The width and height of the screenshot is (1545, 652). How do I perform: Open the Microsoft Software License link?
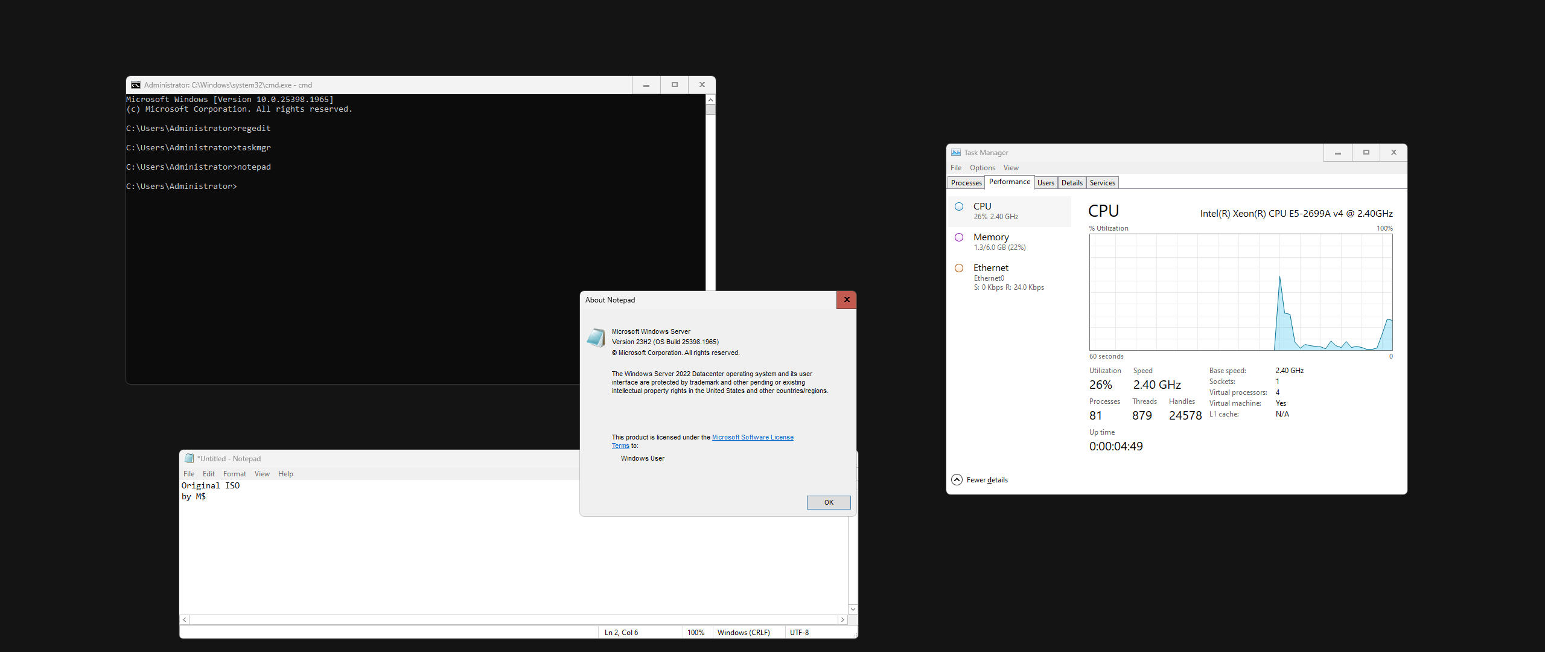(x=752, y=437)
